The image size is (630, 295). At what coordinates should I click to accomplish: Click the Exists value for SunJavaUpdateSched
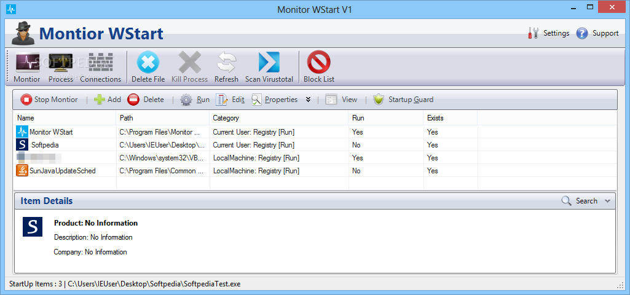tap(433, 171)
